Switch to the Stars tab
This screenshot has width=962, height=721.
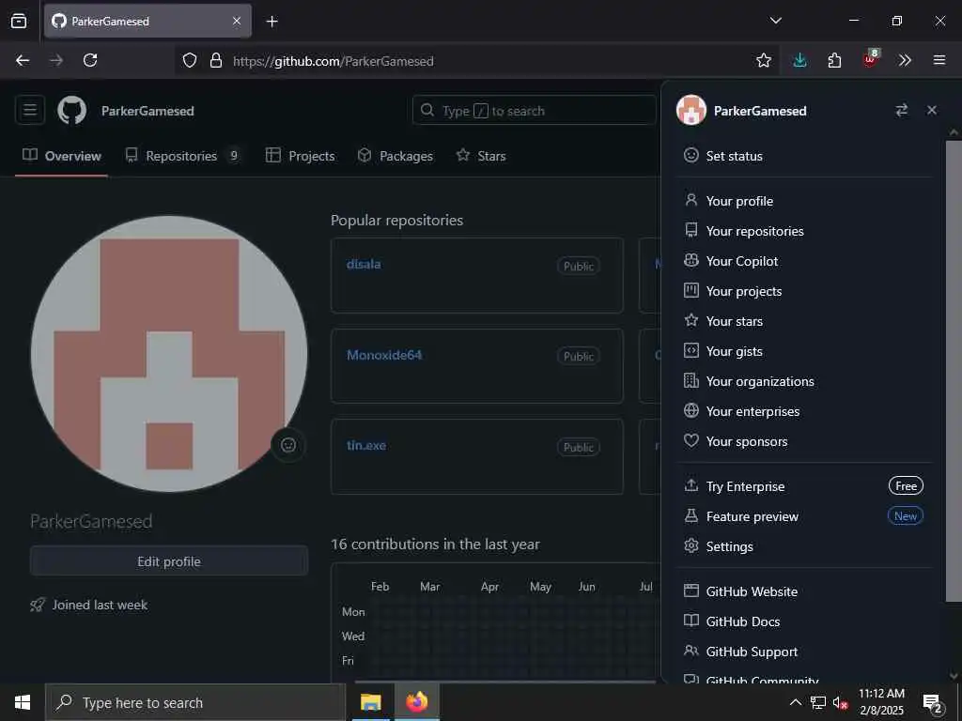pyautogui.click(x=481, y=156)
